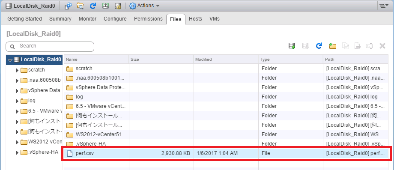Select WS2012-vCen folder in the tree
The height and width of the screenshot is (170, 394).
[45, 142]
